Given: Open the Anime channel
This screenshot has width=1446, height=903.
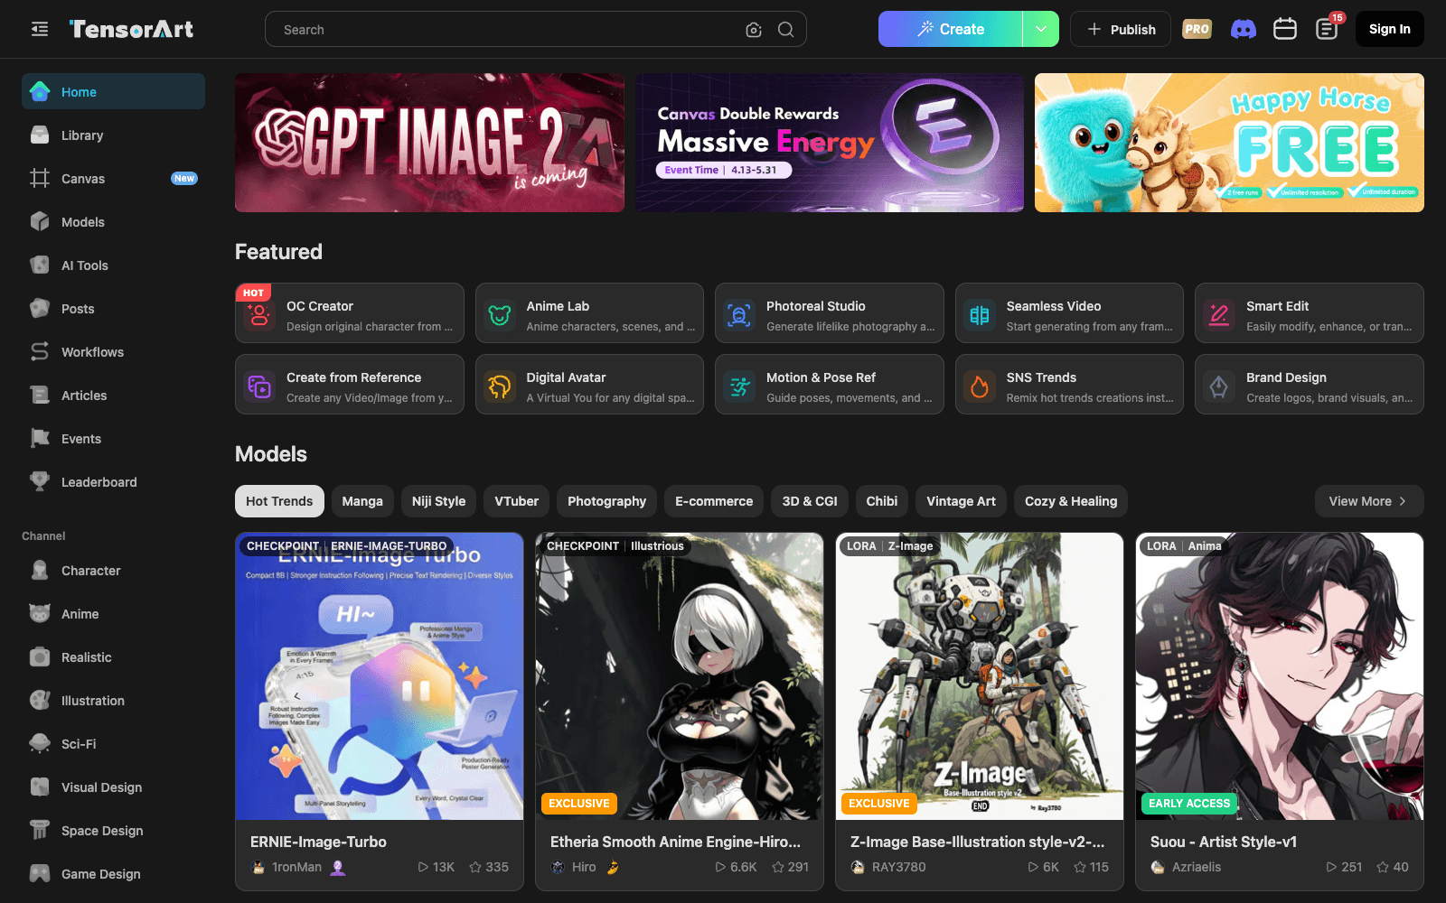Looking at the screenshot, I should pos(113,614).
